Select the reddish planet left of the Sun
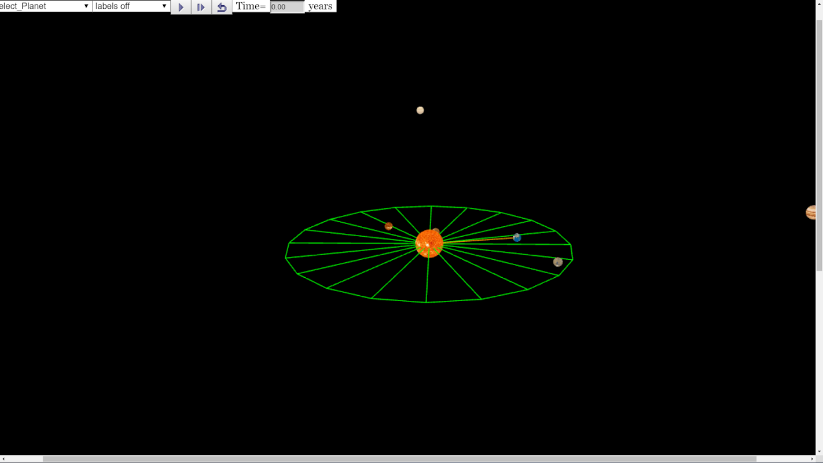This screenshot has height=463, width=823. (x=388, y=226)
